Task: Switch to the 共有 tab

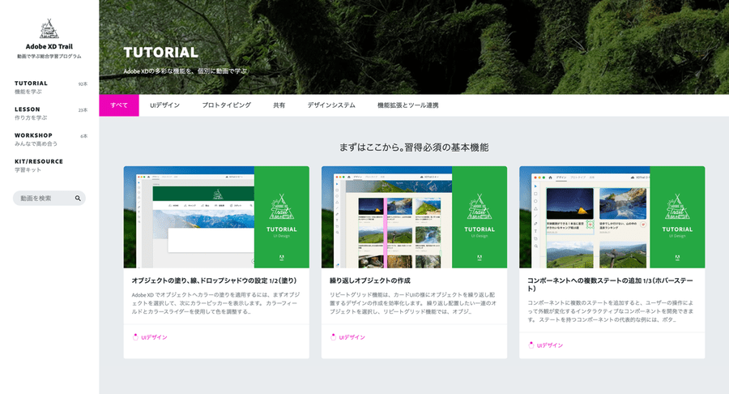Action: point(279,105)
